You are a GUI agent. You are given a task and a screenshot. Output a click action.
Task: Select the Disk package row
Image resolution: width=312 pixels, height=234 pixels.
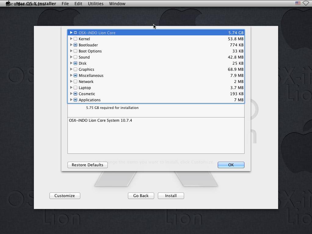coord(153,63)
